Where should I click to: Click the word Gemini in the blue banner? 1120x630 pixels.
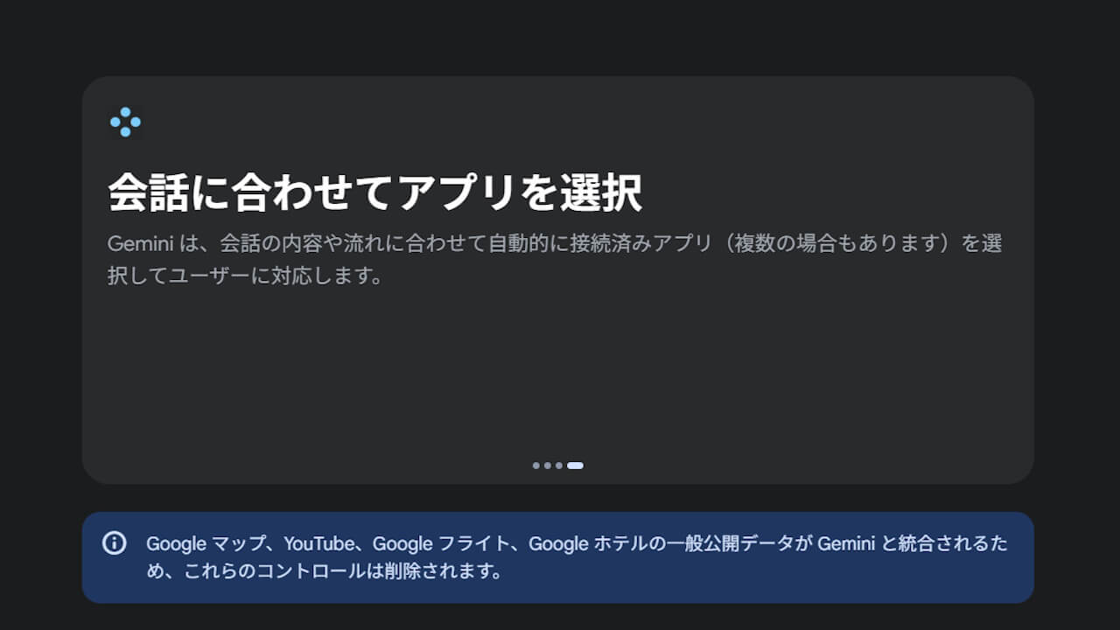click(845, 543)
